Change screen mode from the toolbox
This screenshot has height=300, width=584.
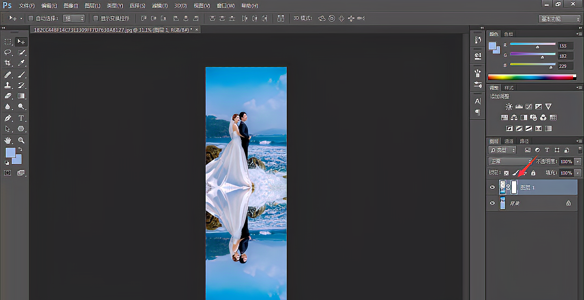[21, 173]
